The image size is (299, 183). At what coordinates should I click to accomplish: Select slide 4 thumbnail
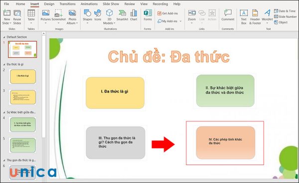coord(23,125)
